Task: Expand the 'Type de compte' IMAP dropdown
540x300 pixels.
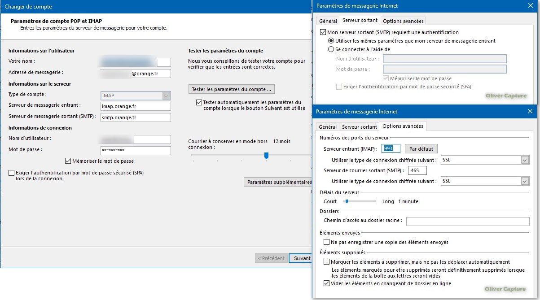Action: (167, 96)
